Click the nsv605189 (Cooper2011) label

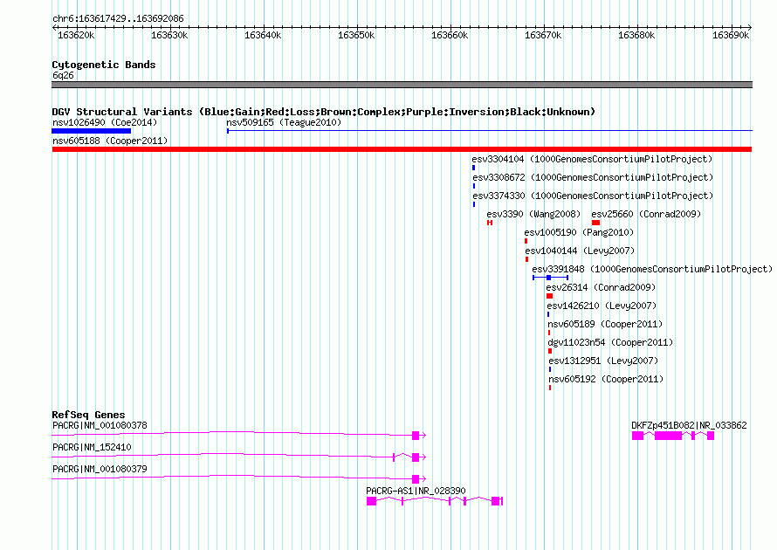click(605, 324)
